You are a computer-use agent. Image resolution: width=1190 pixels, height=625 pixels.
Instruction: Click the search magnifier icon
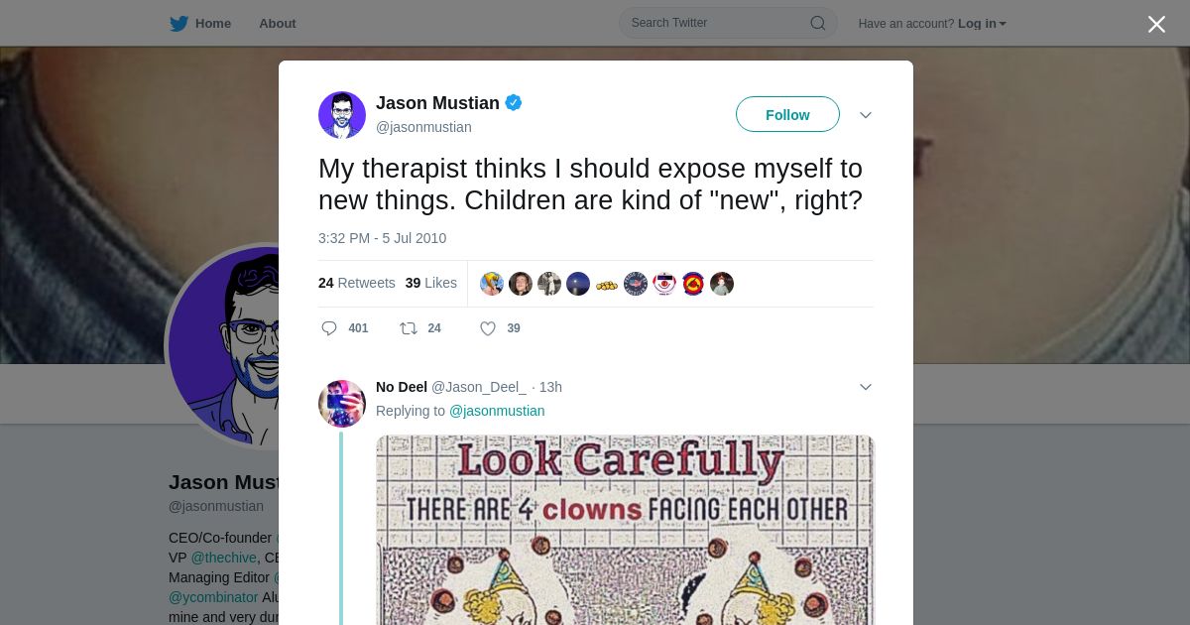[x=818, y=23]
